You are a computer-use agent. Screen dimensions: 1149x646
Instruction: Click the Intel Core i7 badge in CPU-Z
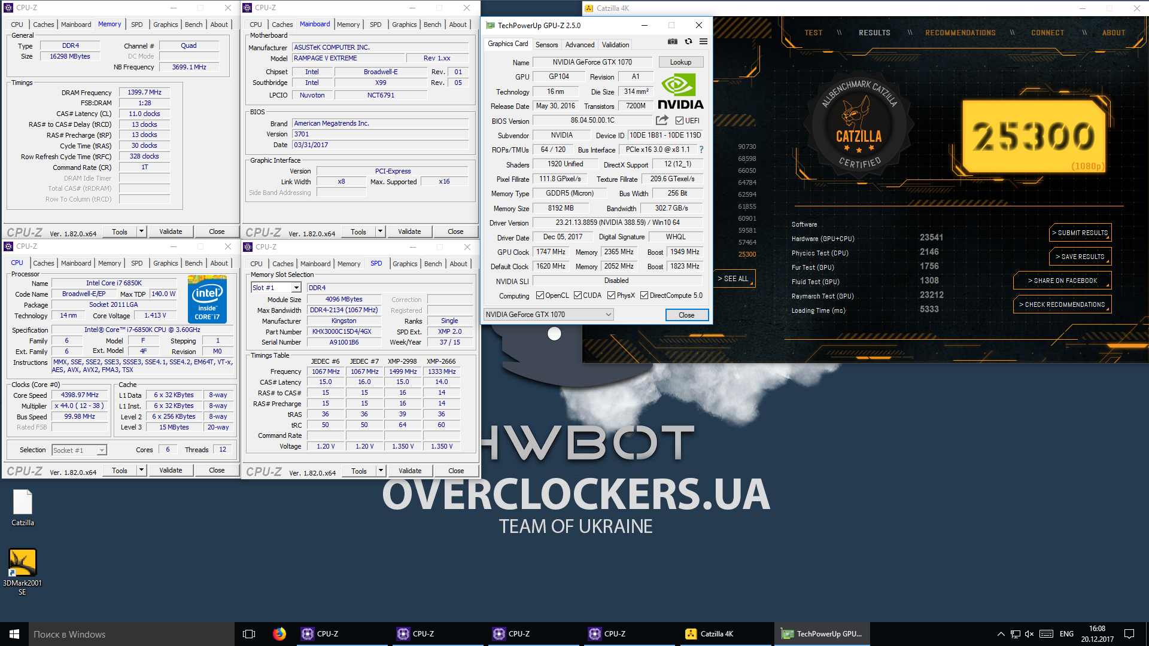pos(207,299)
